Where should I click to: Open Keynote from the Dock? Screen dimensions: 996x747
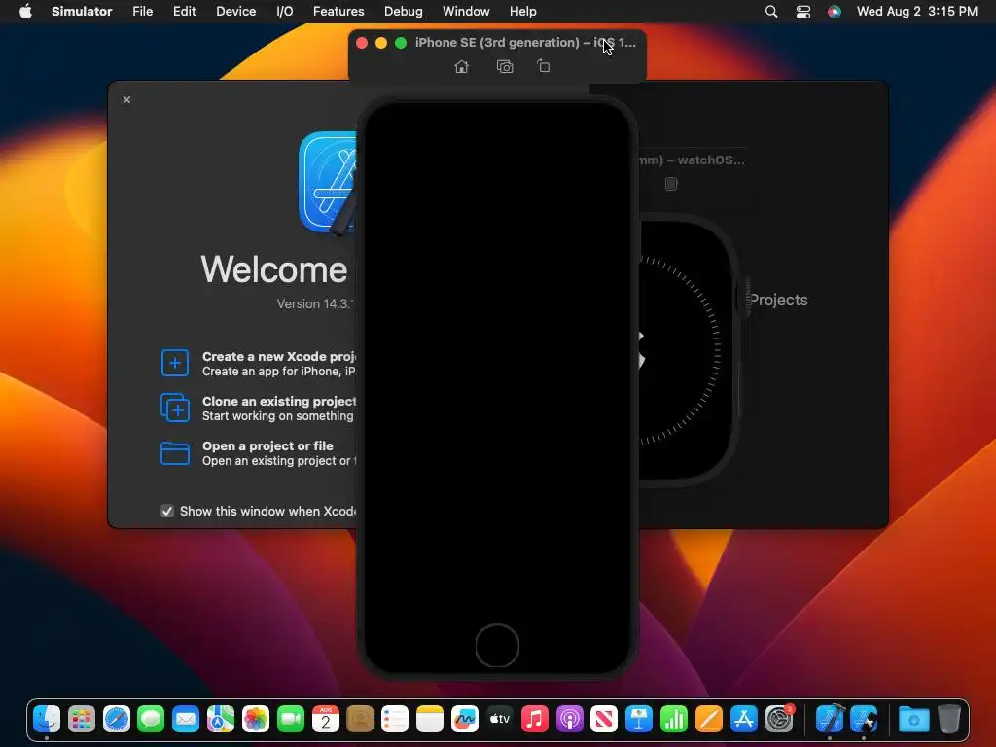click(639, 719)
